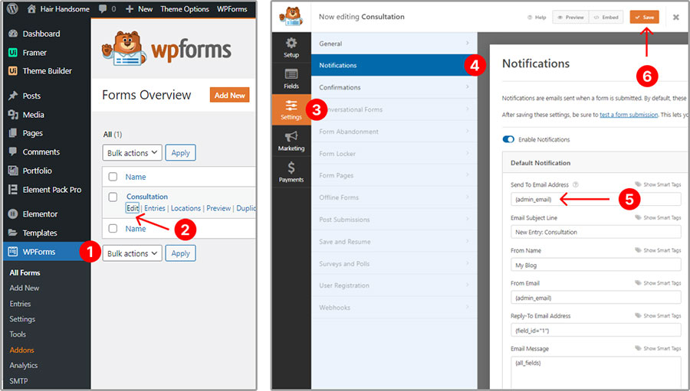690x391 pixels.
Task: Select the Notifications settings tab
Action: (393, 65)
